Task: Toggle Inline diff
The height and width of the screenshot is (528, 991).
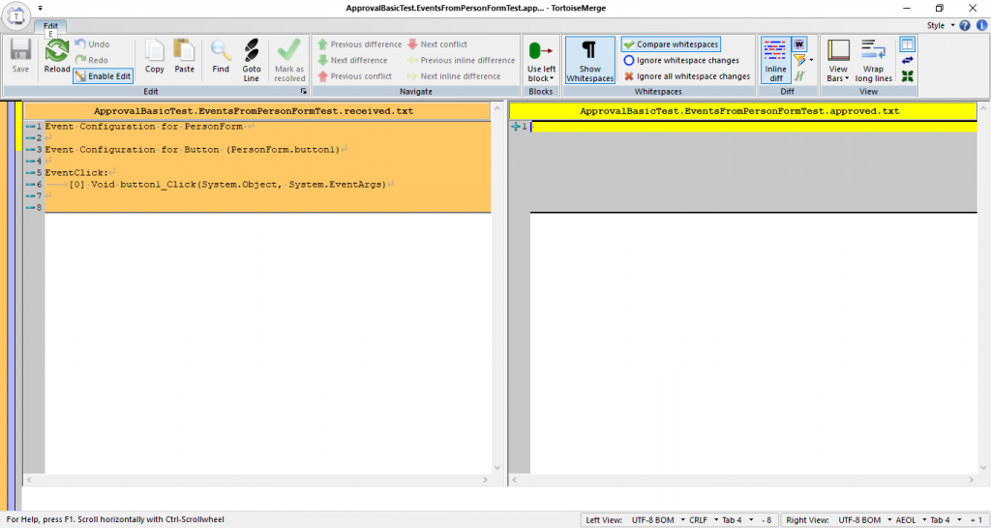Action: point(775,60)
